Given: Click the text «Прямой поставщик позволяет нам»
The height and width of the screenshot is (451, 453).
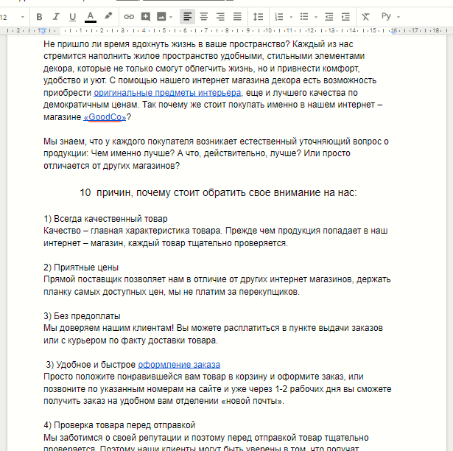Looking at the screenshot, I should click(114, 279).
